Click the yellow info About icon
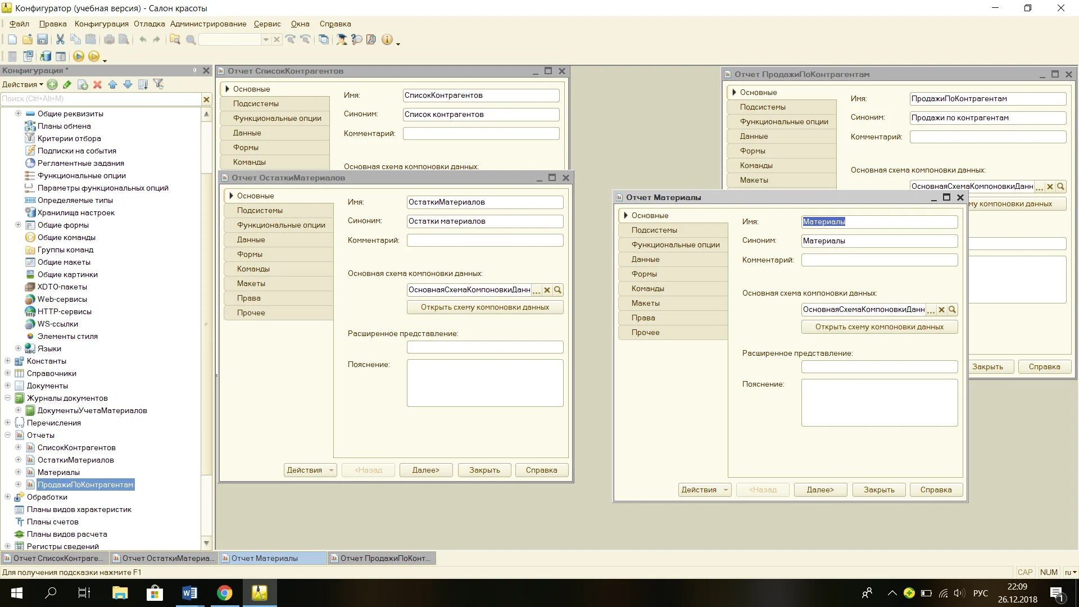This screenshot has height=607, width=1079. (387, 39)
